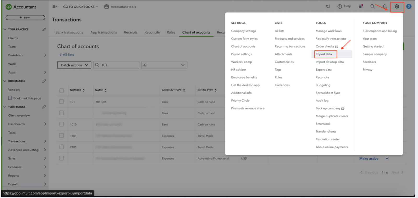Switch to Rules tab

pyautogui.click(x=171, y=32)
